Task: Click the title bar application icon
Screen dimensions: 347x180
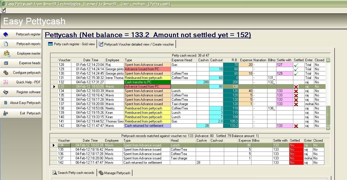Action: [3, 3]
